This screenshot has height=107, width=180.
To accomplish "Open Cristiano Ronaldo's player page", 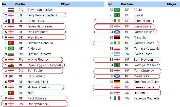I will 40,43.
